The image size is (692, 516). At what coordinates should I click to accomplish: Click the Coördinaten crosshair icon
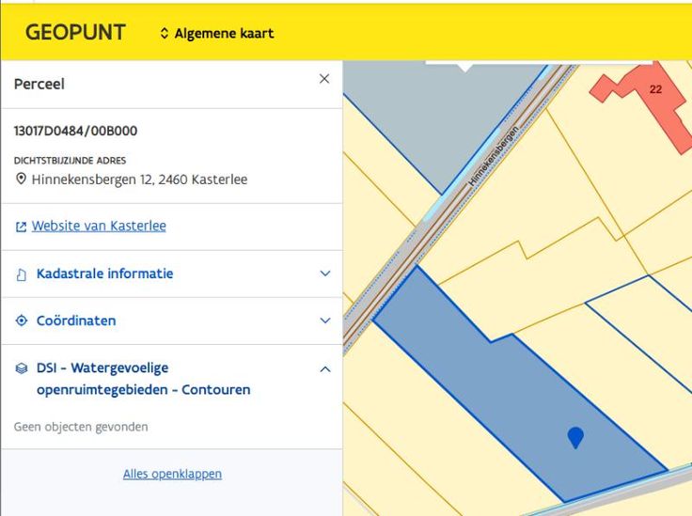pos(21,321)
